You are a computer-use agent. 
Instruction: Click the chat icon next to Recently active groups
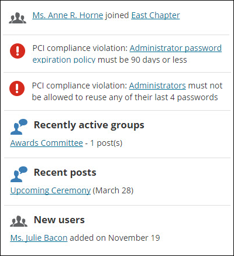tap(19, 127)
